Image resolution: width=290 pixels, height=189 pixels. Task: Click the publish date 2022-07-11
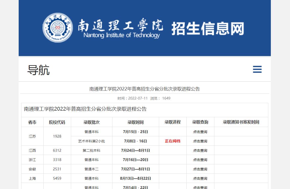[138, 98]
